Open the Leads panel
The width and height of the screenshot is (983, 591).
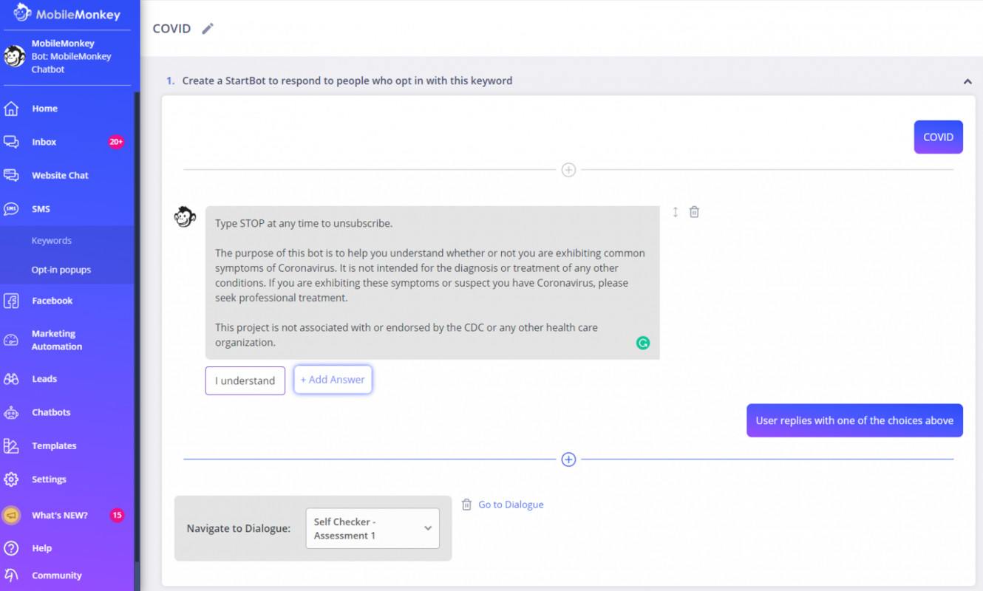tap(45, 378)
